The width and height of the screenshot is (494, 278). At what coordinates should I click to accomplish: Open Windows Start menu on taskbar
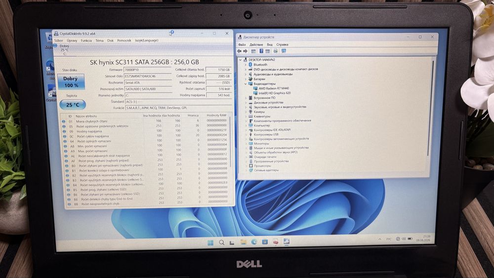(x=210, y=242)
